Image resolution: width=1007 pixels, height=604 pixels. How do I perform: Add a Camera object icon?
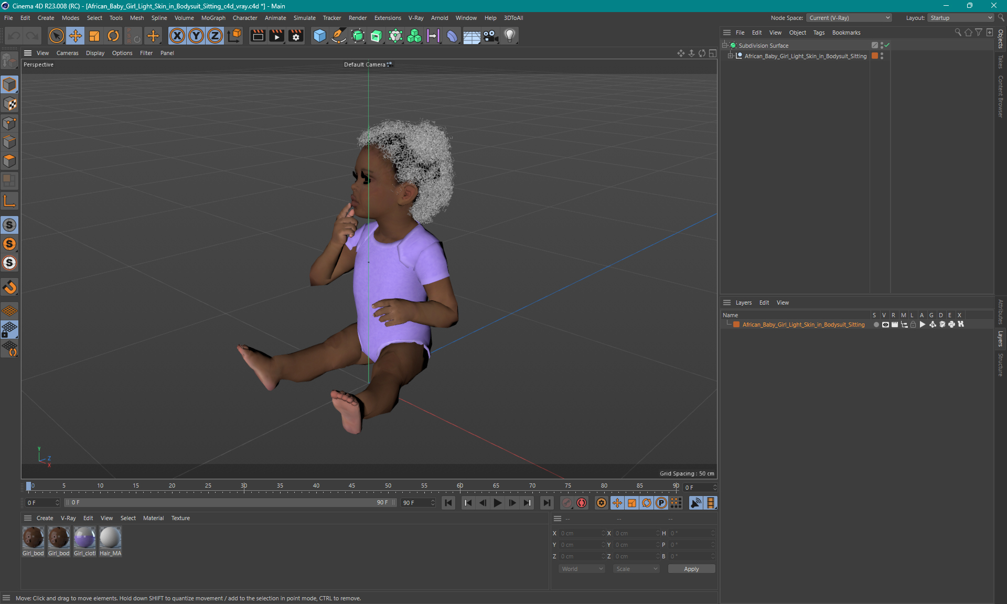[x=490, y=36]
